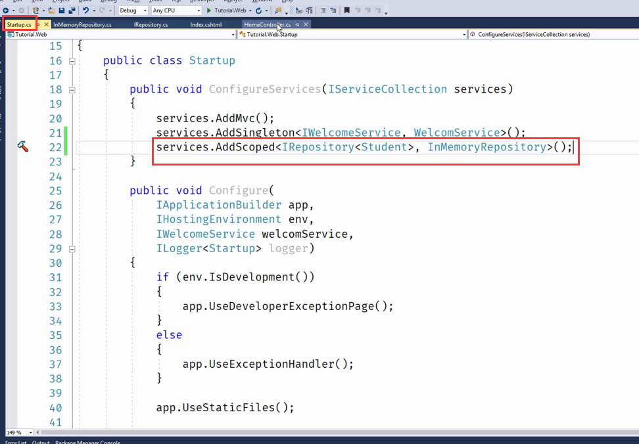The height and width of the screenshot is (444, 639).
Task: Click the bookmark icon in the toolbar
Action: (x=347, y=11)
